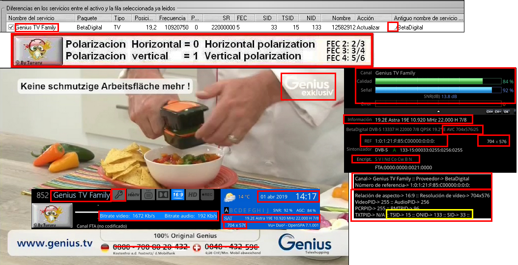Click the 14 °C temperature reading

coord(244,197)
